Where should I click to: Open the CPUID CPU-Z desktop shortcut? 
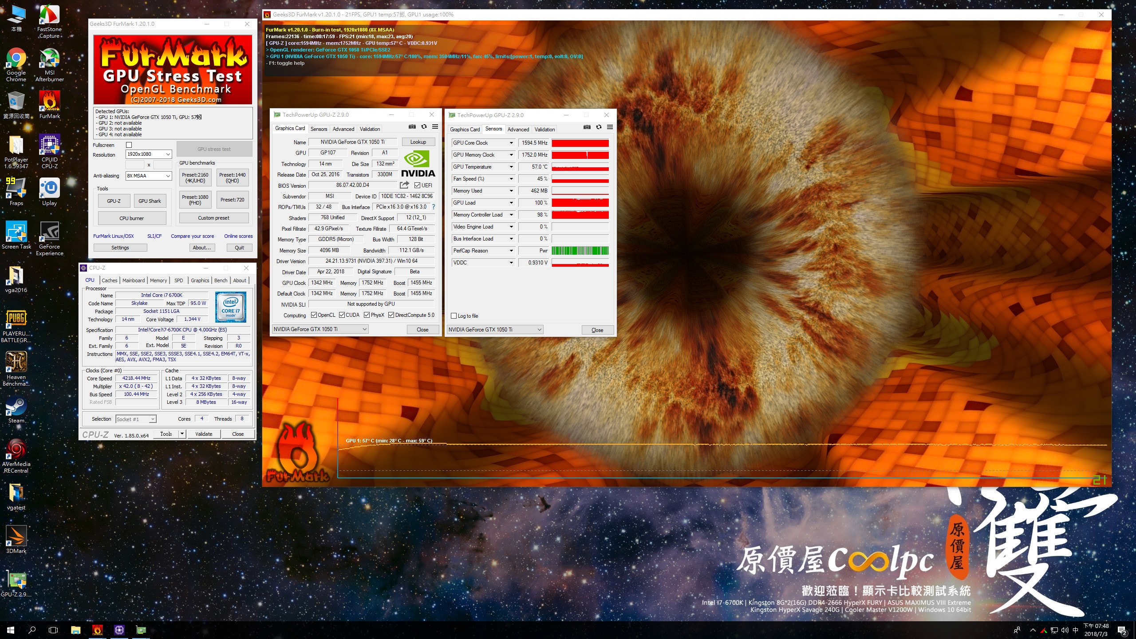coord(49,152)
